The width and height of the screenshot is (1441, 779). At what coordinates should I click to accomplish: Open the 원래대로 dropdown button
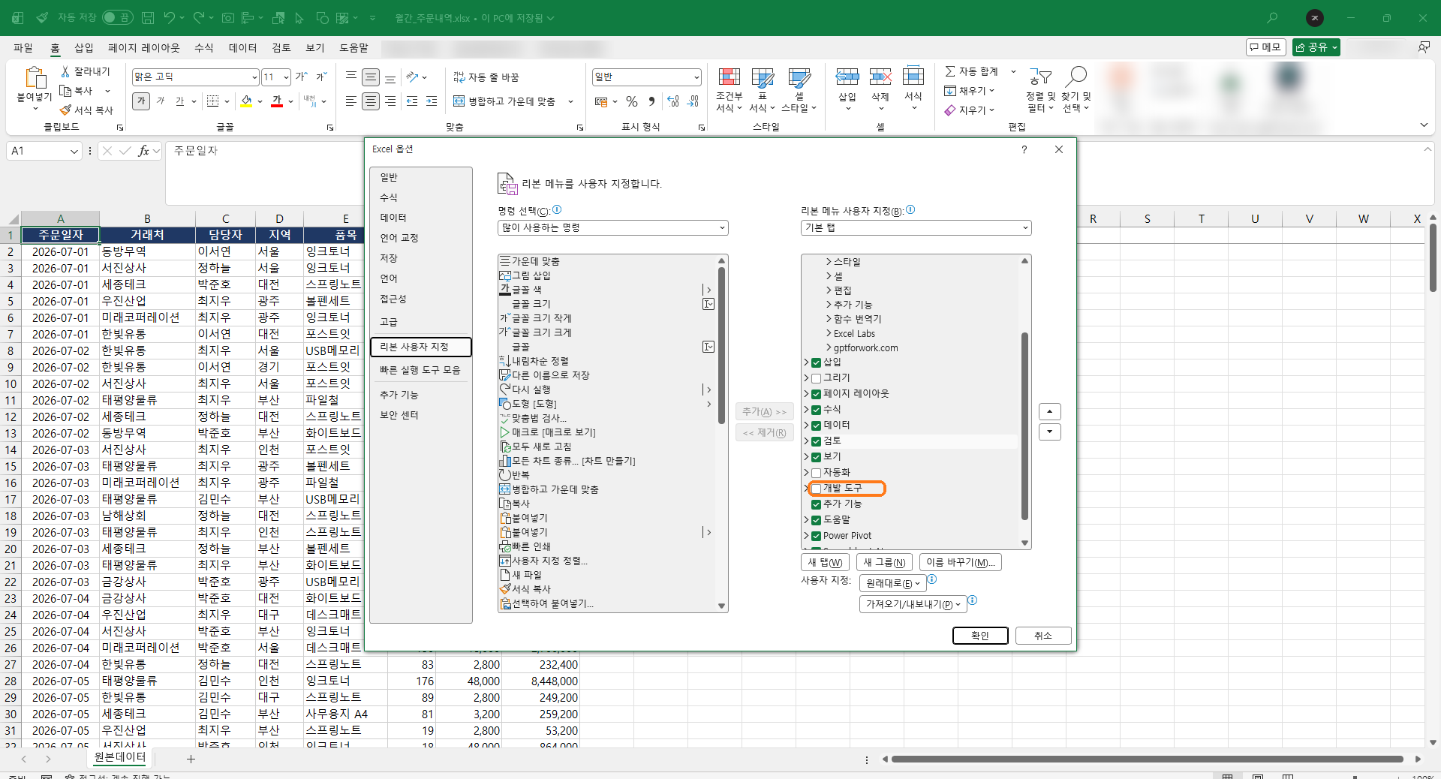[892, 583]
